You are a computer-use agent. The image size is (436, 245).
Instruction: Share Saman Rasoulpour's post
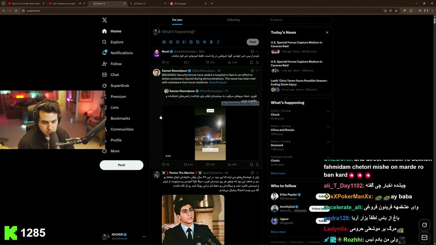point(257,164)
